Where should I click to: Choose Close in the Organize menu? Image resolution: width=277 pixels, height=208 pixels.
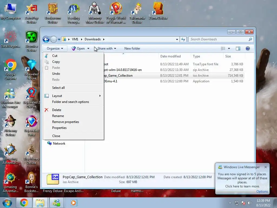point(73,136)
